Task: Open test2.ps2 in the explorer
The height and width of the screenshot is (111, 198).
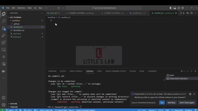Action: point(26,37)
